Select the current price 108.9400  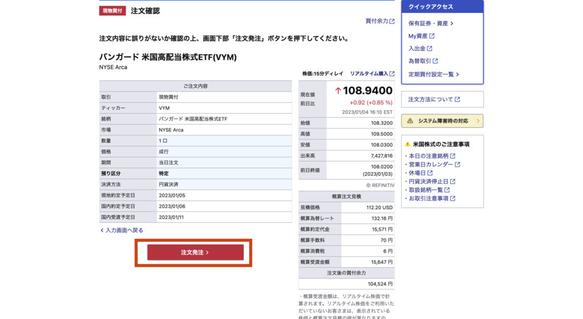(x=368, y=90)
